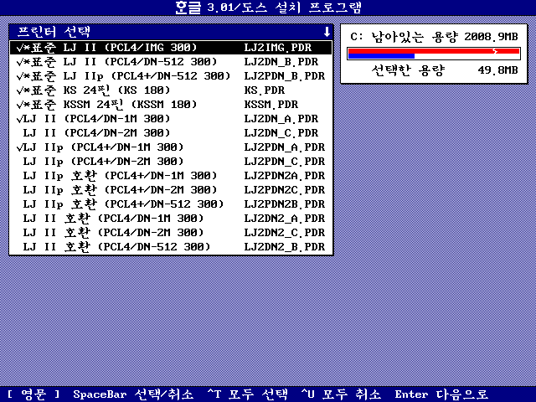Click file name LJ2DN2_A.PDR

point(285,219)
